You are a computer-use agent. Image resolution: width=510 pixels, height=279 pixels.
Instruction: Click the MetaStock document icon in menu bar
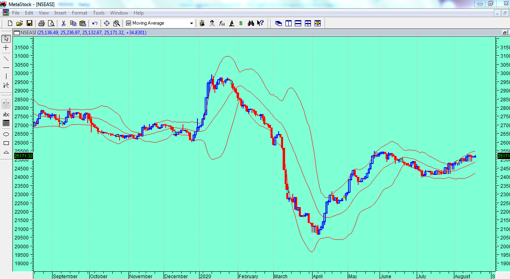point(5,13)
